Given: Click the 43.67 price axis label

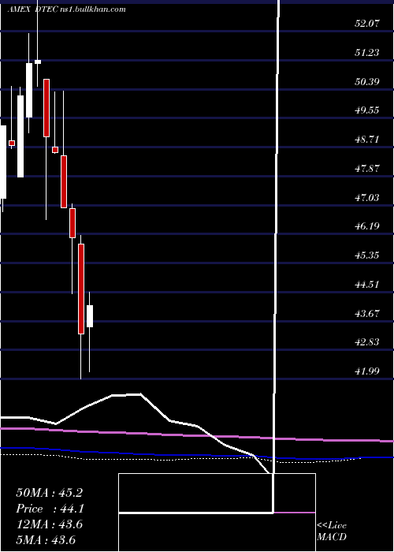Looking at the screenshot, I should coord(366,313).
